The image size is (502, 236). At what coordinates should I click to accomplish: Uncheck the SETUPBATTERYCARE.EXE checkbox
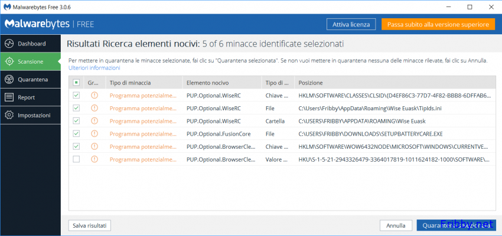(76, 134)
